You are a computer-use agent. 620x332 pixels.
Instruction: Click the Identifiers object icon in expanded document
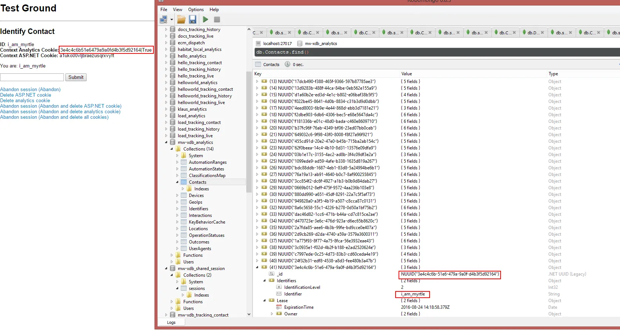272,281
